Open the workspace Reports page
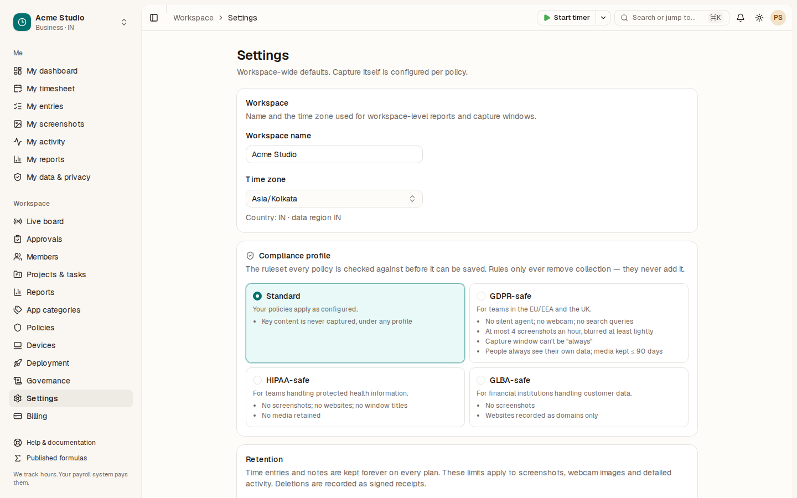 tap(71, 292)
